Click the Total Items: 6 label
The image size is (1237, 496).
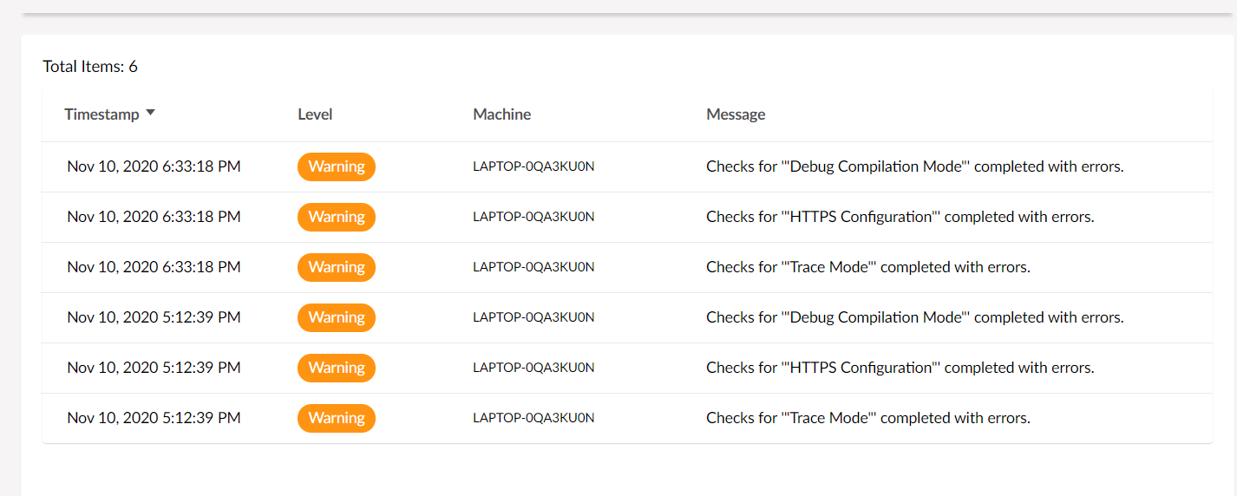click(90, 67)
